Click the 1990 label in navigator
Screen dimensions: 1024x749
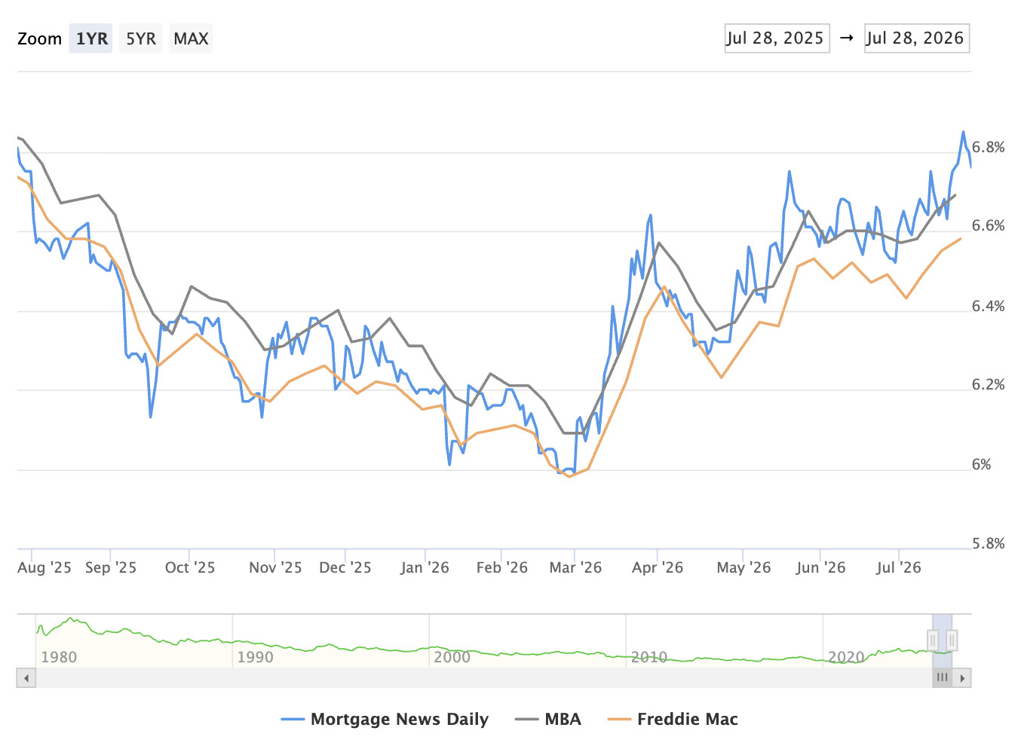coord(255,657)
